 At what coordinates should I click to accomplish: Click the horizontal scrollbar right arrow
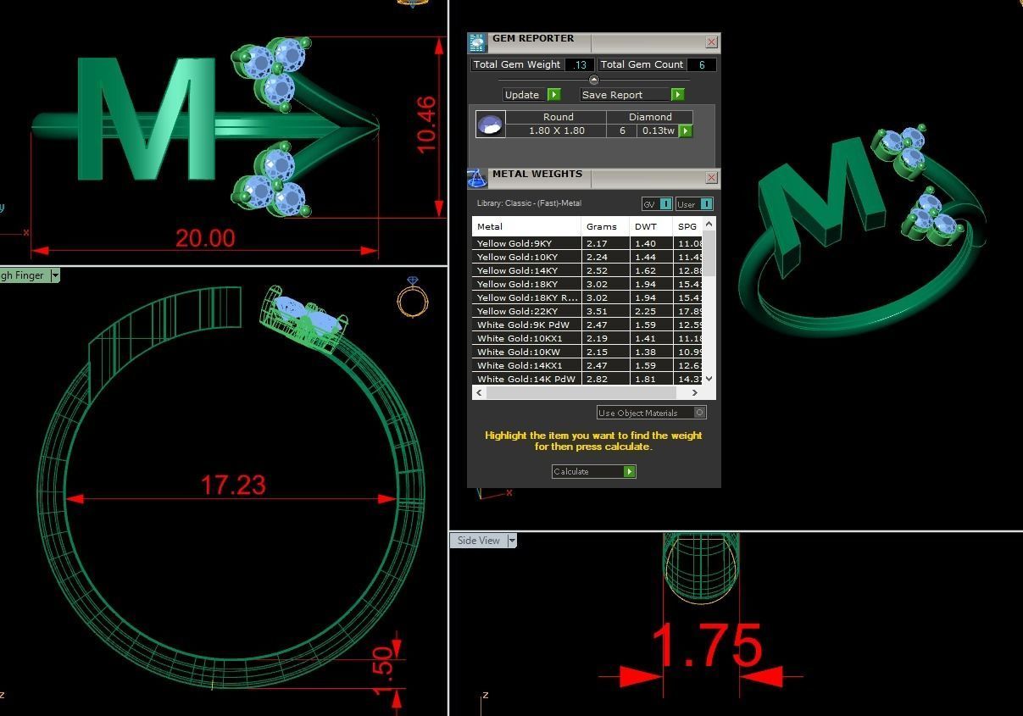click(695, 392)
